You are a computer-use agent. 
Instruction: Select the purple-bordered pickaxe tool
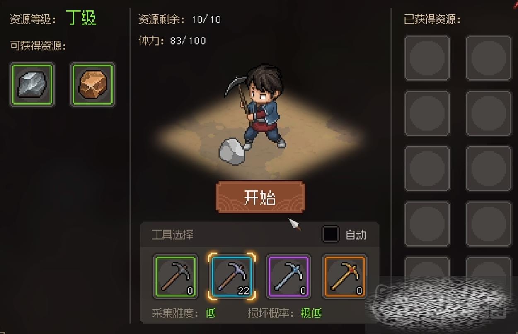[288, 276]
